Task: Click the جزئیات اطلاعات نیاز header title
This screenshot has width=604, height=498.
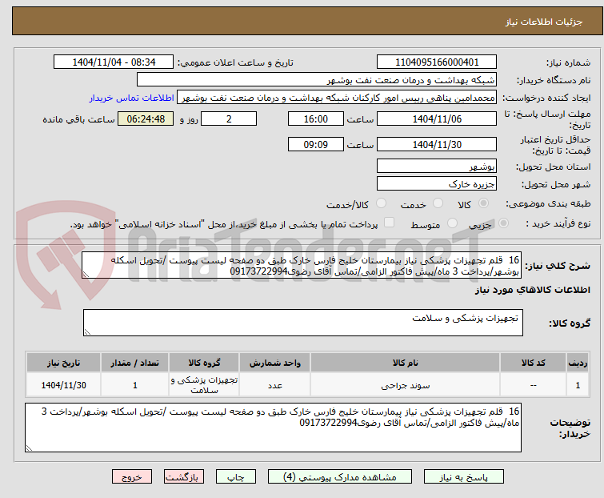Action: (x=544, y=22)
